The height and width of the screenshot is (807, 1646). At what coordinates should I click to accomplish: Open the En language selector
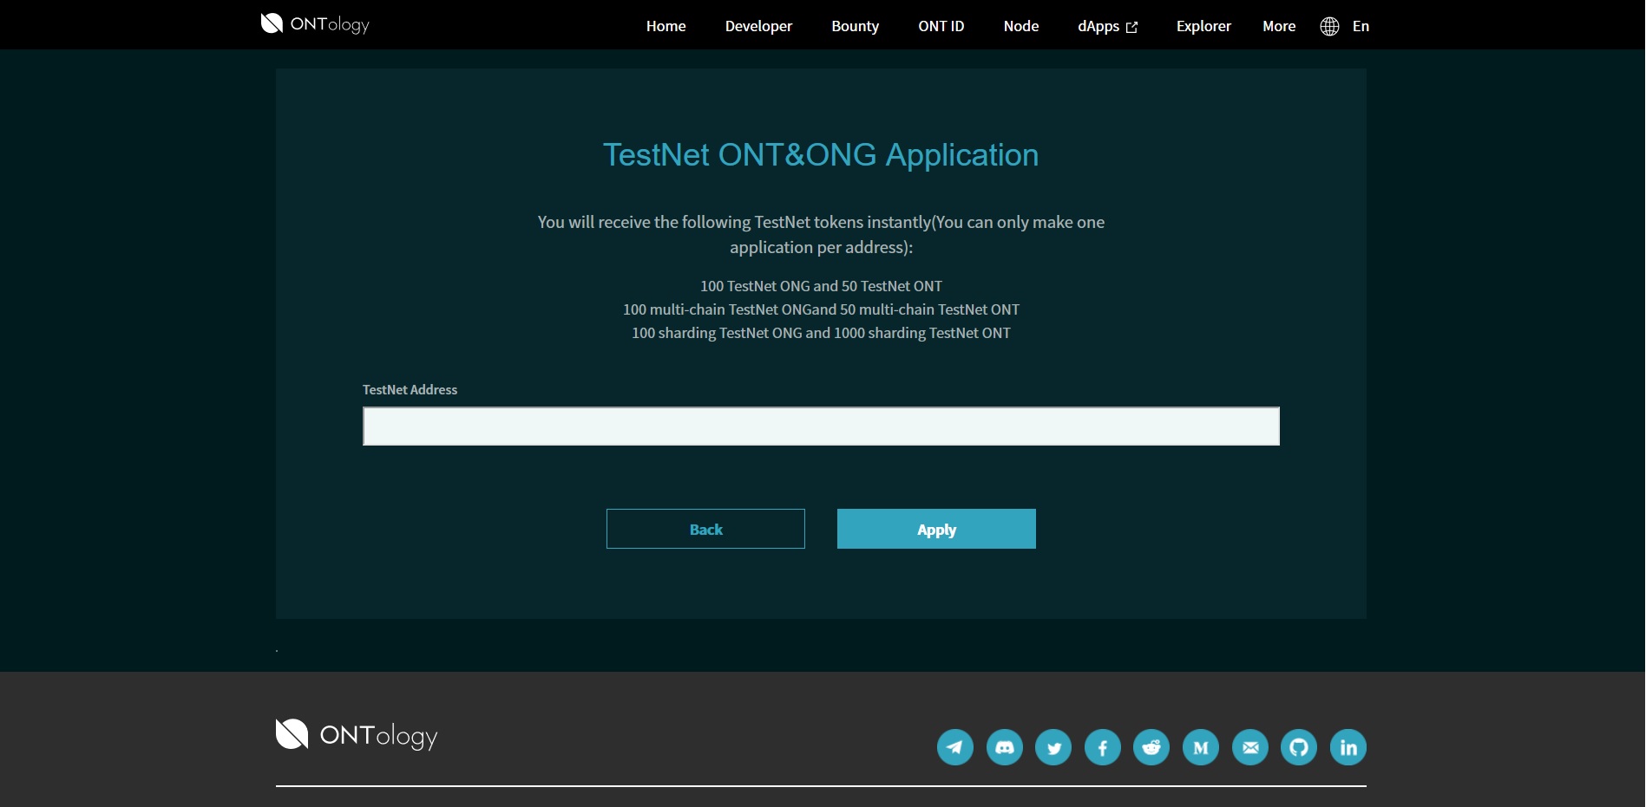1361,26
